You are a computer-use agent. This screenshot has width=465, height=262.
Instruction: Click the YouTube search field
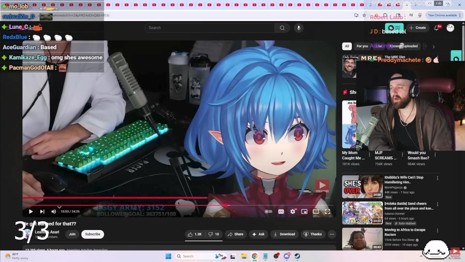[x=210, y=28]
